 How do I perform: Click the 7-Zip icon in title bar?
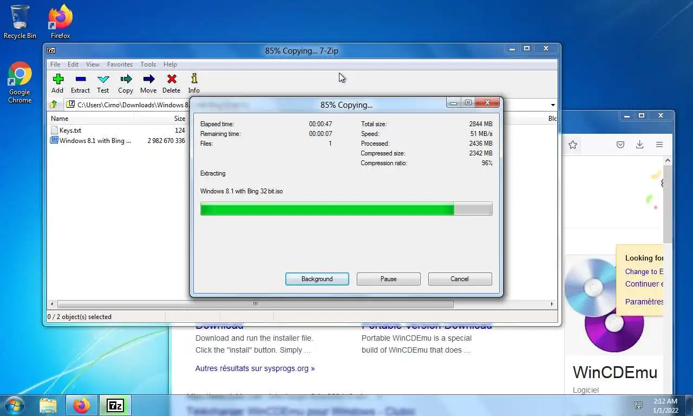pyautogui.click(x=51, y=50)
